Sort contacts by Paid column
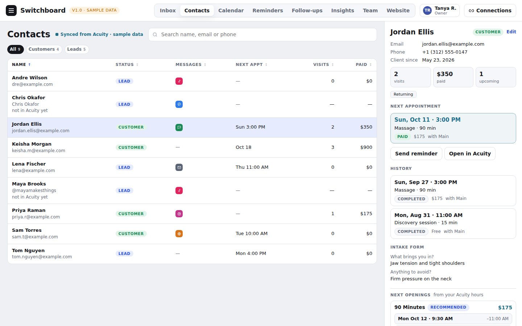The width and height of the screenshot is (522, 326). 364,64
